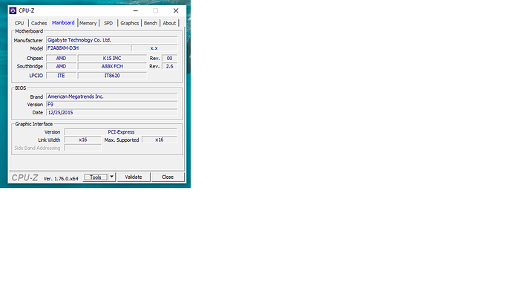Go to the SPD tab

108,23
